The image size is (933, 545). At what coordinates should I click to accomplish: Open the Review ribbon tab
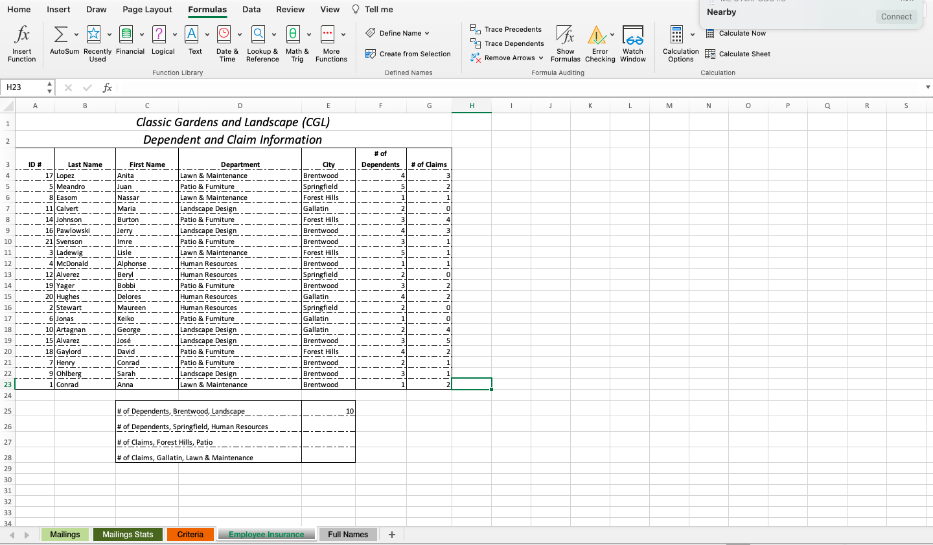(290, 9)
